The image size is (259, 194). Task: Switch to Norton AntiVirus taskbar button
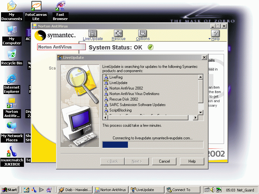click(x=111, y=190)
